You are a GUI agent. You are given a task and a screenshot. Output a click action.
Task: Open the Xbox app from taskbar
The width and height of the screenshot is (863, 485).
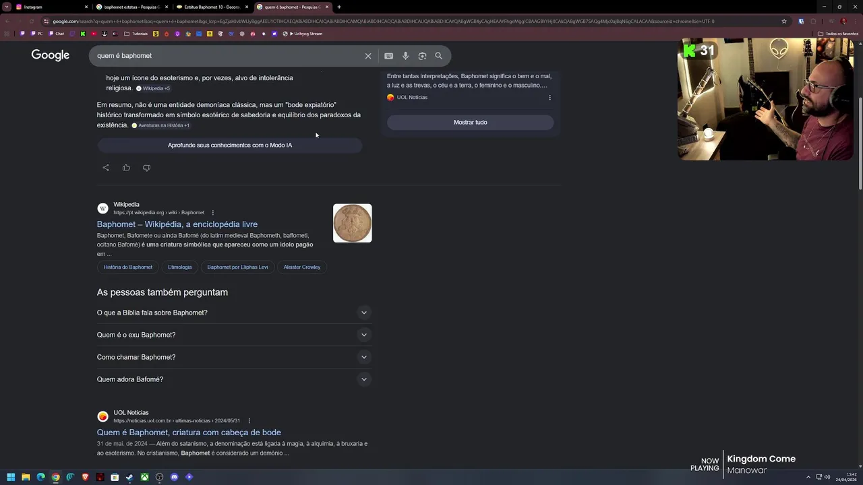click(x=144, y=477)
